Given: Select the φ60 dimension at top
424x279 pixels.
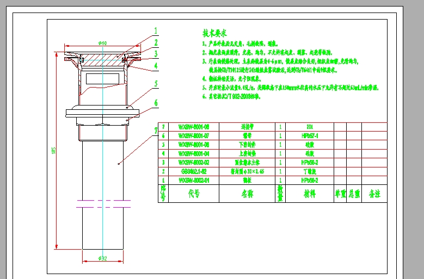Looking at the screenshot, I should pos(102,42).
